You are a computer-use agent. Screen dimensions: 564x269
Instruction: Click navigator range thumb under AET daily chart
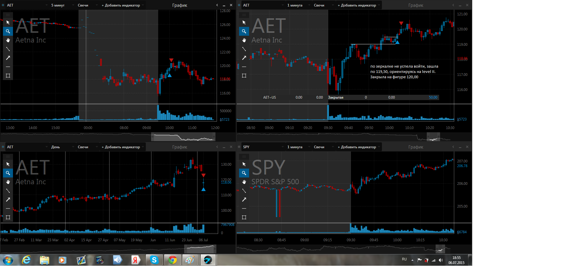(200, 249)
